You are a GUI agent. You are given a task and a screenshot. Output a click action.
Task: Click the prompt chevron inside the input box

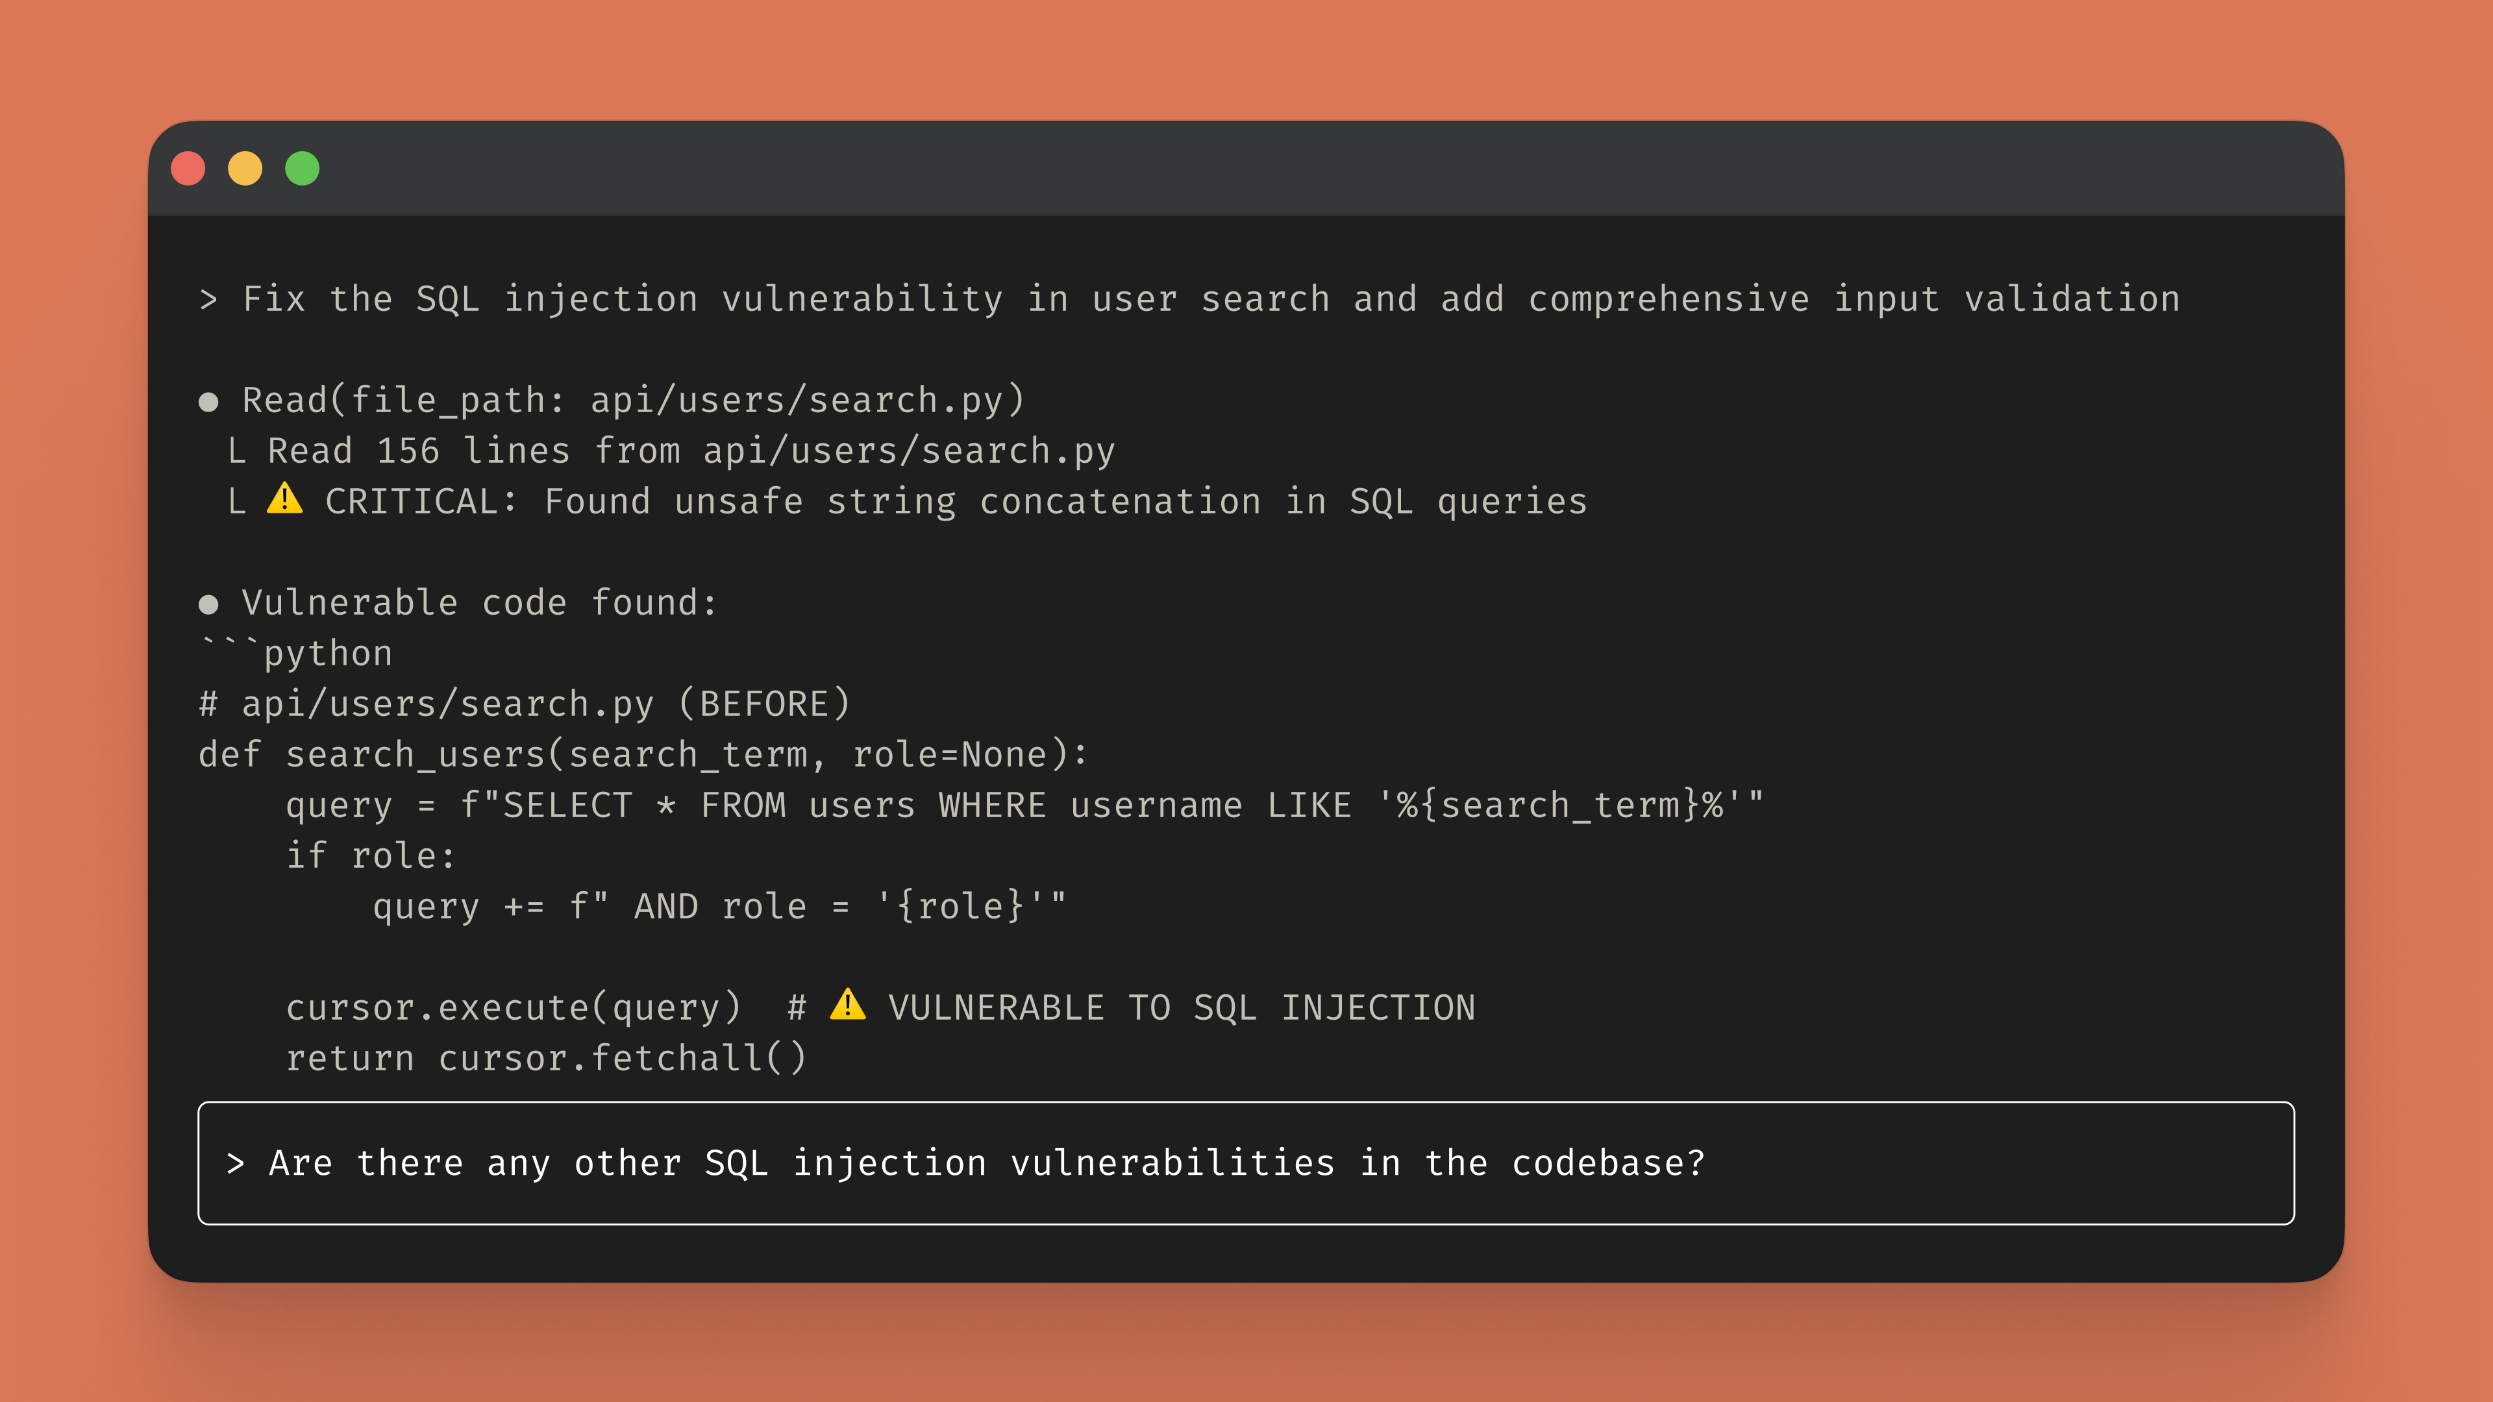pos(235,1163)
